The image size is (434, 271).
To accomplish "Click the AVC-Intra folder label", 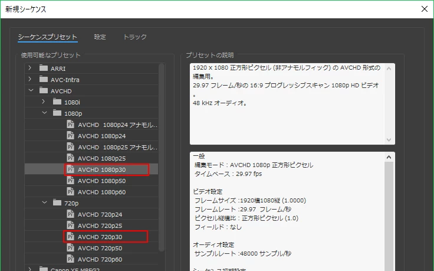I will click(x=65, y=80).
